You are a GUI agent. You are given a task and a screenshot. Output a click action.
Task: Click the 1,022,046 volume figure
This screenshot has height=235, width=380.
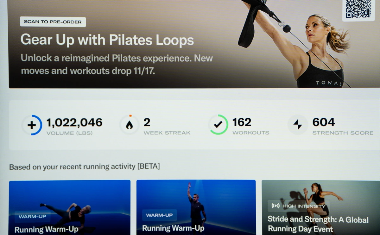click(x=74, y=122)
